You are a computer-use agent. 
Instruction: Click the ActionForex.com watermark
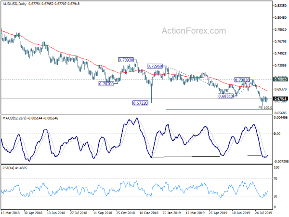pyautogui.click(x=194, y=31)
